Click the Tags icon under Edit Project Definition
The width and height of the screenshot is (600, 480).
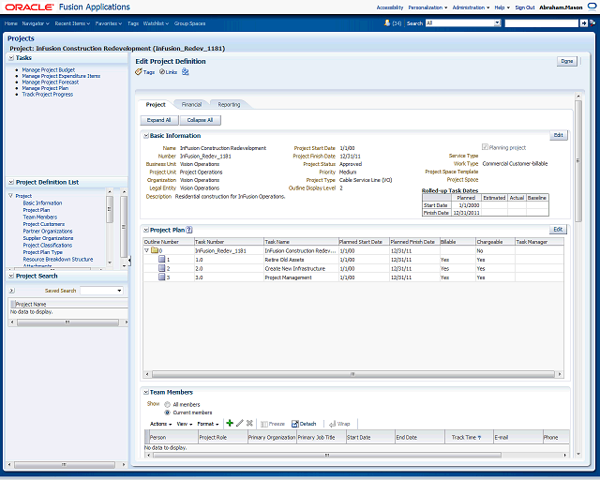click(139, 71)
